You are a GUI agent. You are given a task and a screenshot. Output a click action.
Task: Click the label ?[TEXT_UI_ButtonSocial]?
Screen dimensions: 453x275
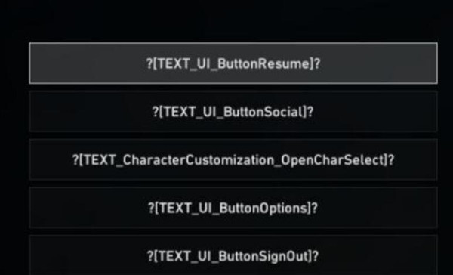pos(233,112)
